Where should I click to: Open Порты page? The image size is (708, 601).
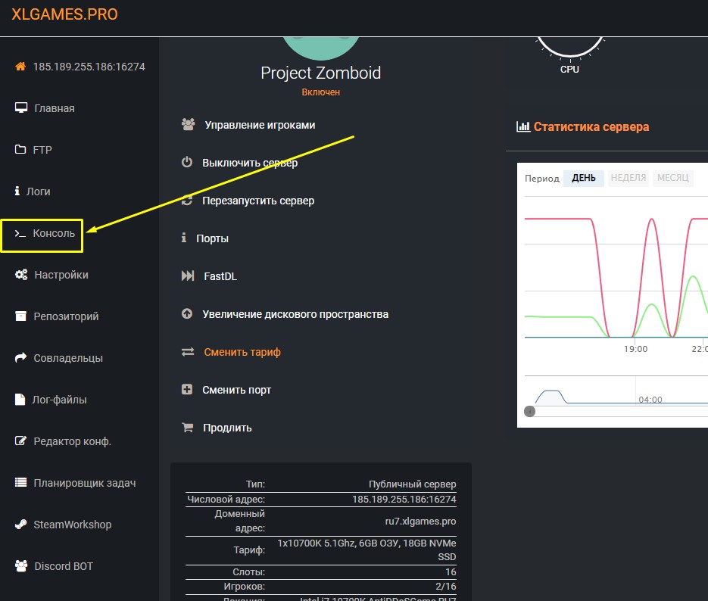coord(212,238)
